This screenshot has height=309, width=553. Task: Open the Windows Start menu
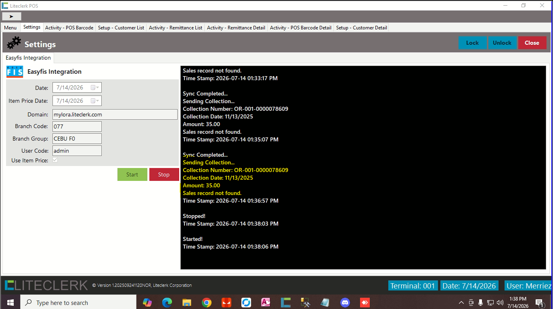click(x=10, y=302)
